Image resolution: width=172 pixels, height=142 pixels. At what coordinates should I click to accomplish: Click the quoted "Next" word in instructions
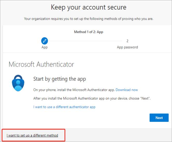[145, 98]
